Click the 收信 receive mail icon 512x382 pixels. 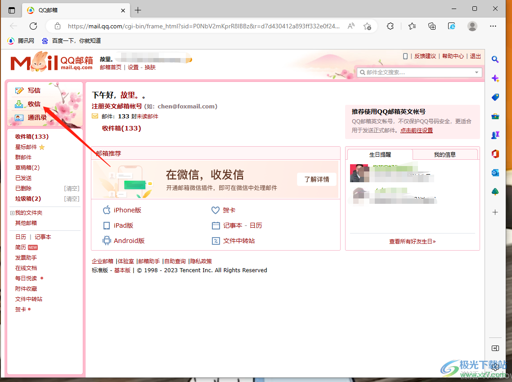coord(19,104)
